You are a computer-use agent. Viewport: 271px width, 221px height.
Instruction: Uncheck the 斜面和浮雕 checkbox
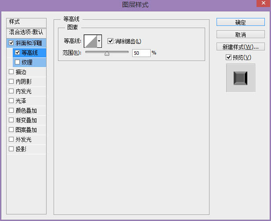click(x=11, y=43)
